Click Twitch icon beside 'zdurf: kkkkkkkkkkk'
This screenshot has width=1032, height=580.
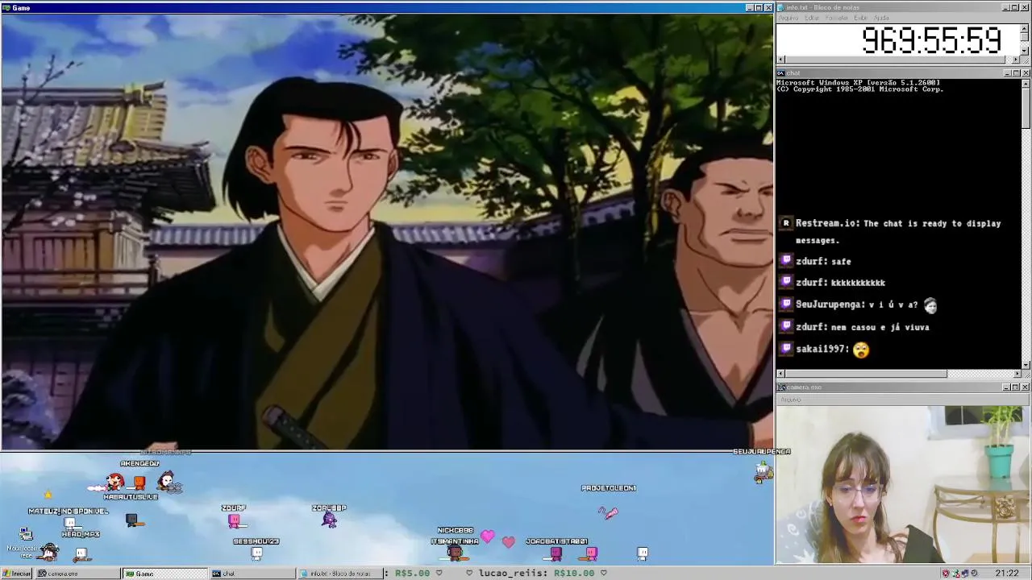786,282
